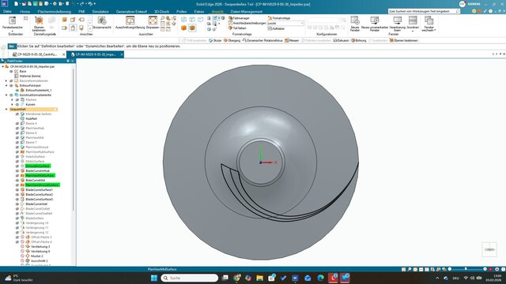The height and width of the screenshot is (284, 506).
Task: Click the Windows taskbar search box
Action: click(x=190, y=278)
